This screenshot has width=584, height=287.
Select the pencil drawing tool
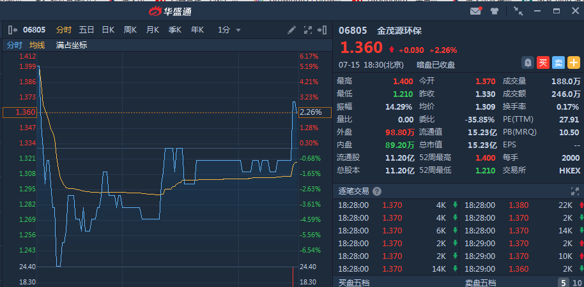291,30
